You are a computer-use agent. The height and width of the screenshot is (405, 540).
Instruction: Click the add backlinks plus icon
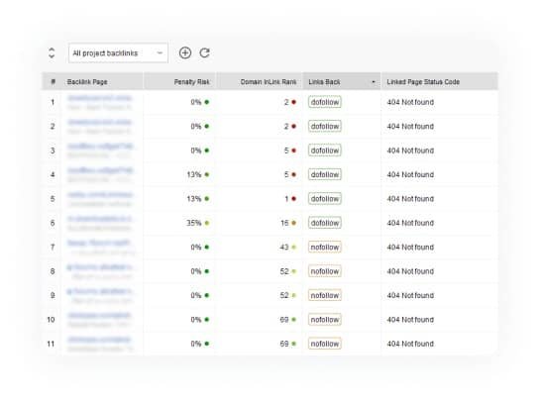point(185,53)
